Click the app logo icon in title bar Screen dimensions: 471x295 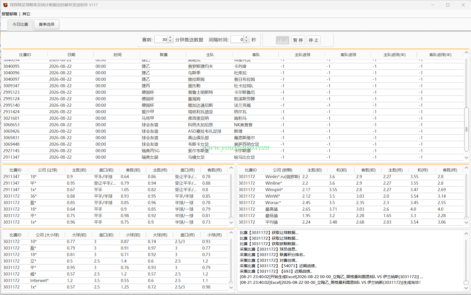[5, 5]
